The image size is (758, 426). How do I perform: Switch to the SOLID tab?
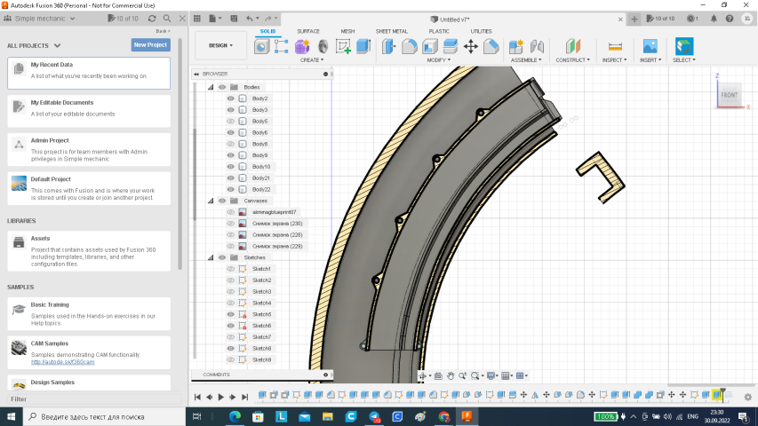[x=267, y=31]
